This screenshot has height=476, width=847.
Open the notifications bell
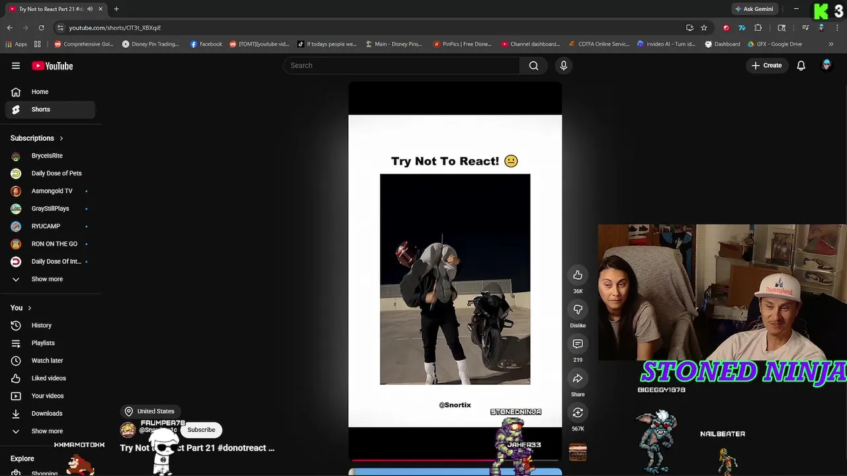coord(801,65)
